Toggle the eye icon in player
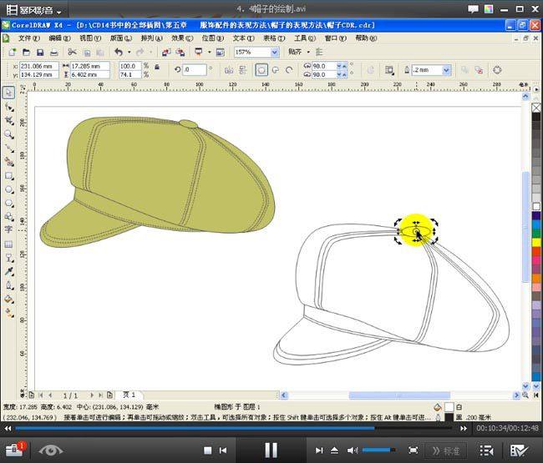 [x=50, y=450]
